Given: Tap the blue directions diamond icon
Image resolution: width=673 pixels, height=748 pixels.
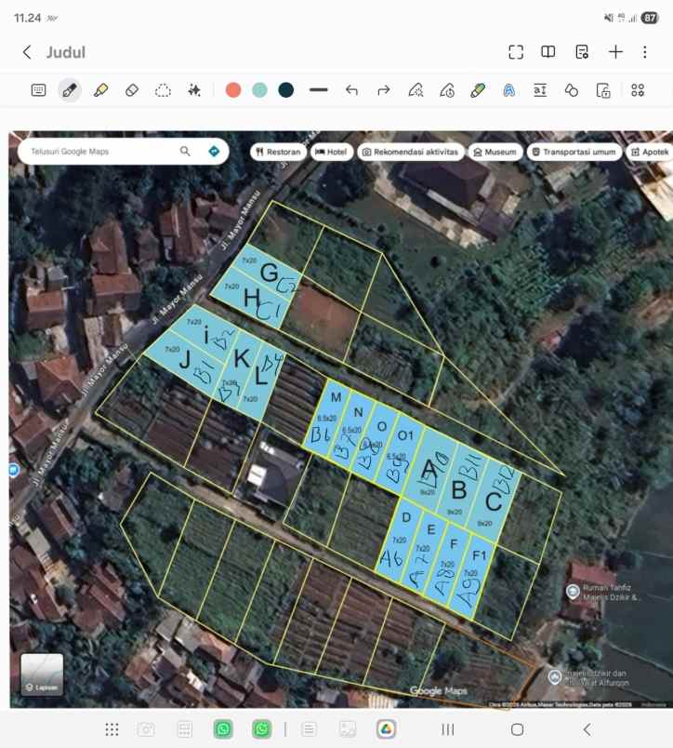Looking at the screenshot, I should [214, 152].
